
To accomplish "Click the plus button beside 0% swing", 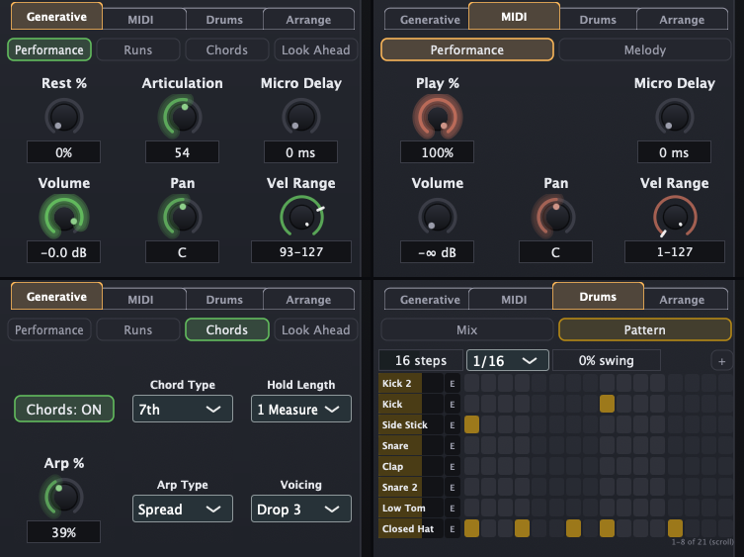I will pos(721,361).
